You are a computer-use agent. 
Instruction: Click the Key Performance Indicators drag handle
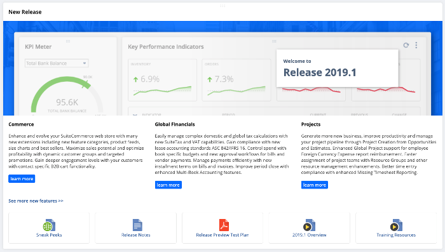(x=274, y=41)
